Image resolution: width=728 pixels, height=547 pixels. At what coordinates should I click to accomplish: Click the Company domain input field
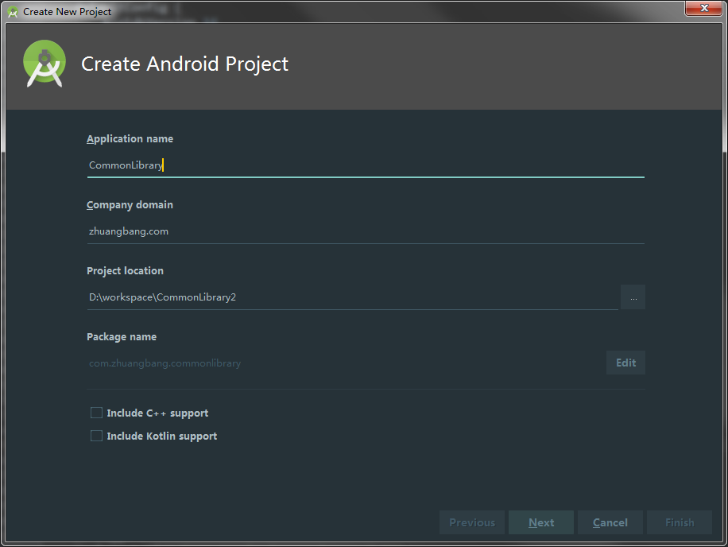366,231
